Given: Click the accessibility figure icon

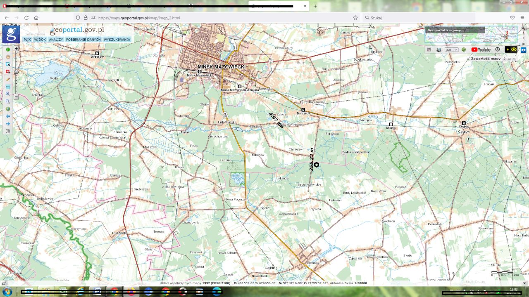Looking at the screenshot, I should (x=498, y=49).
